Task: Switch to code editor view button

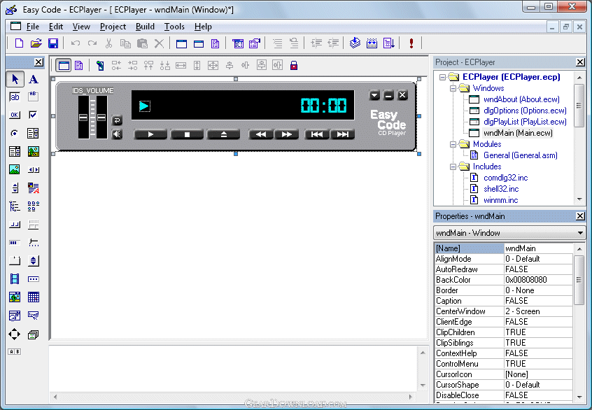Action: coord(79,66)
